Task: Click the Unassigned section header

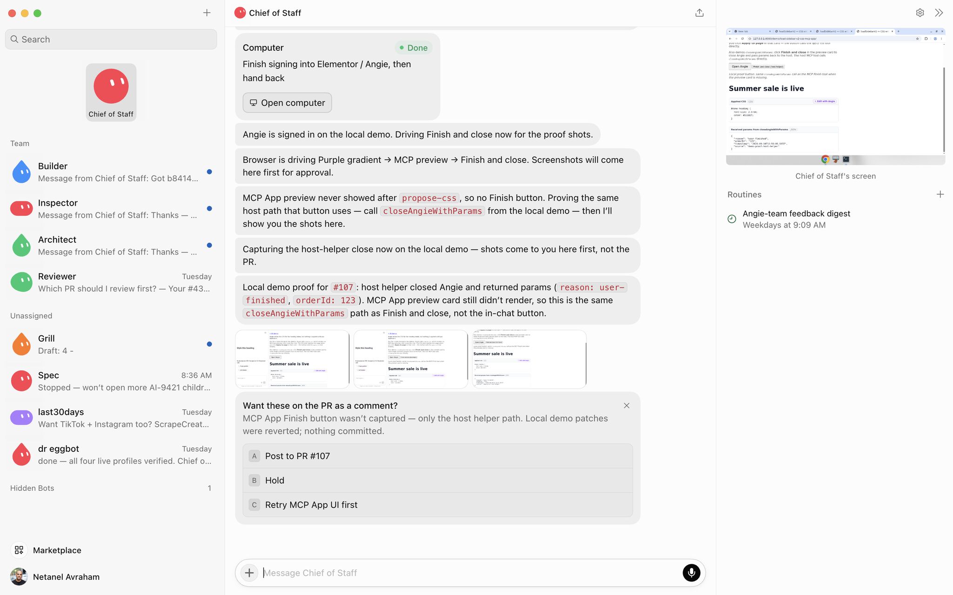Action: point(31,316)
